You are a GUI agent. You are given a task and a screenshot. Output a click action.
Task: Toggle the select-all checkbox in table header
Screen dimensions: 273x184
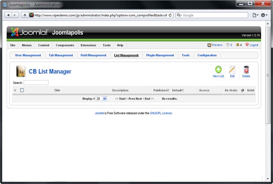22,90
